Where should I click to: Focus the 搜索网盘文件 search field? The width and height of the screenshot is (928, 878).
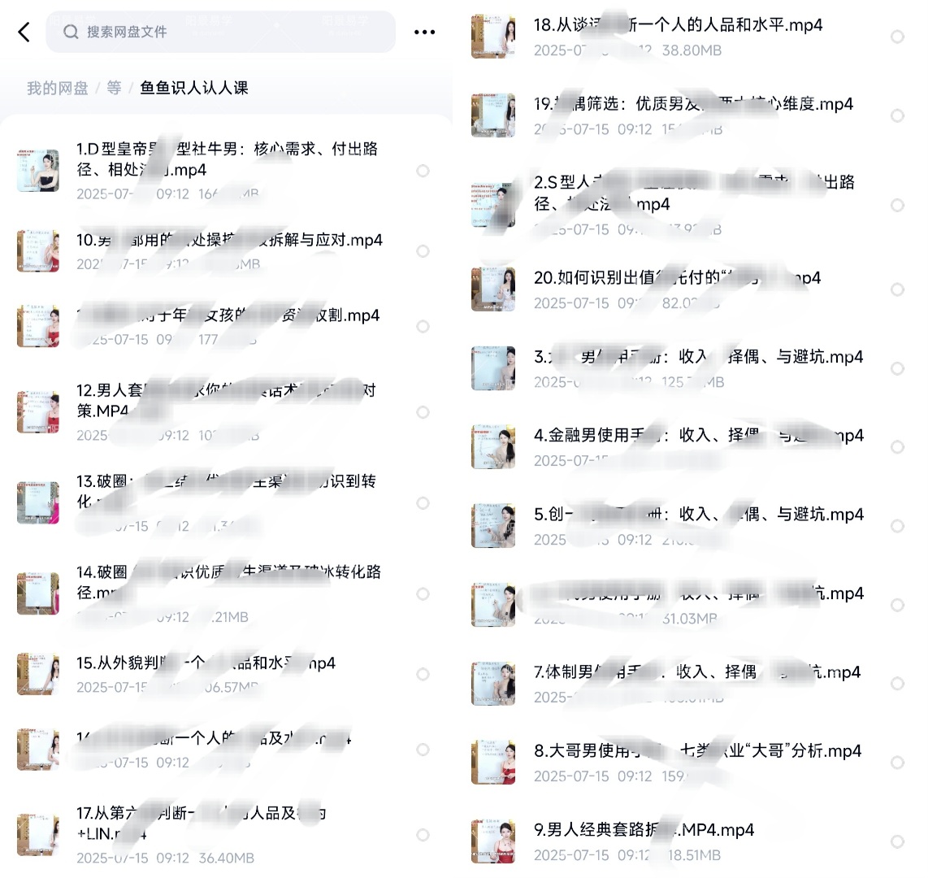tap(220, 32)
